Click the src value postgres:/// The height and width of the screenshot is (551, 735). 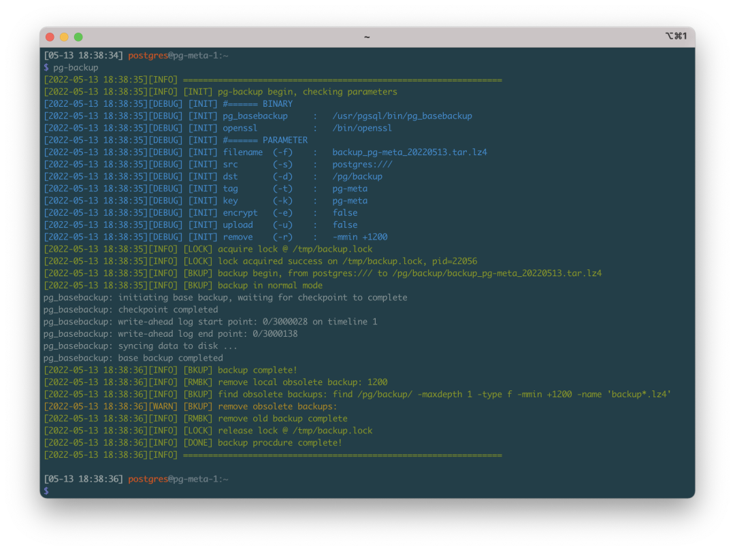pos(362,164)
